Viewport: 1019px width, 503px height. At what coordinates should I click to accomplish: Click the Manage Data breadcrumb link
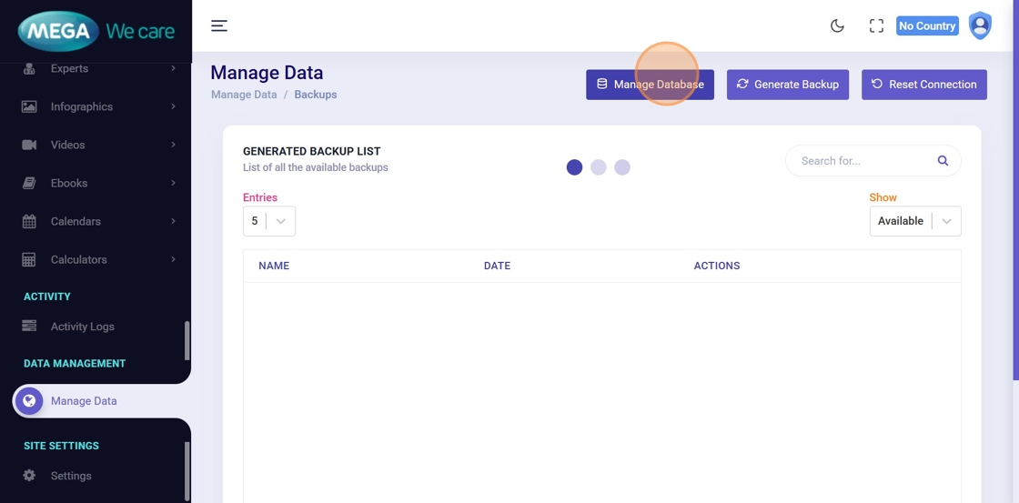tap(244, 95)
